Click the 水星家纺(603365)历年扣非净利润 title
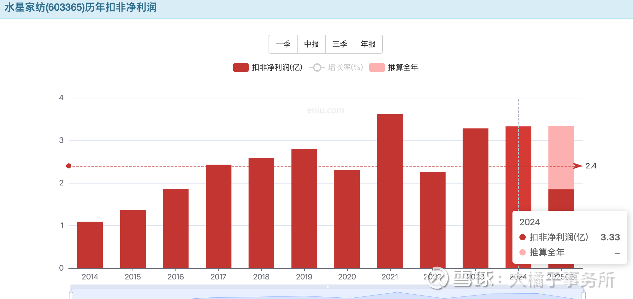 tap(80, 7)
